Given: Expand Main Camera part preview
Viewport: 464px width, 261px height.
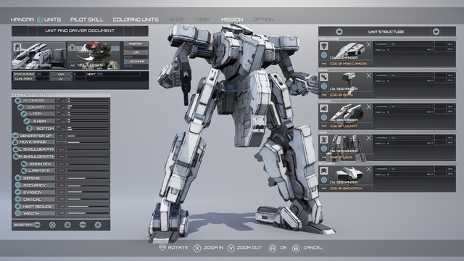Looking at the screenshot, I should 369,44.
